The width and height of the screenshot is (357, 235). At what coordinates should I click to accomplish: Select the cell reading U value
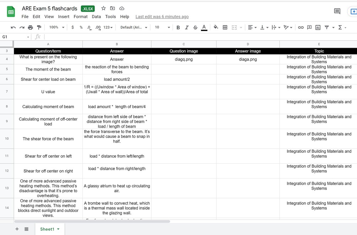coord(48,92)
